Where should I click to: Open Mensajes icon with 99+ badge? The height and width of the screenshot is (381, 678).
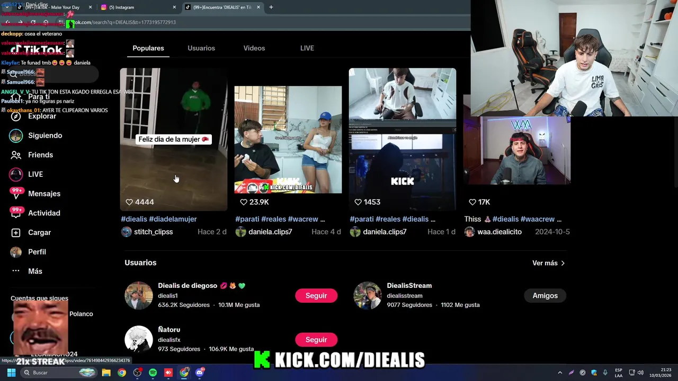[16, 194]
